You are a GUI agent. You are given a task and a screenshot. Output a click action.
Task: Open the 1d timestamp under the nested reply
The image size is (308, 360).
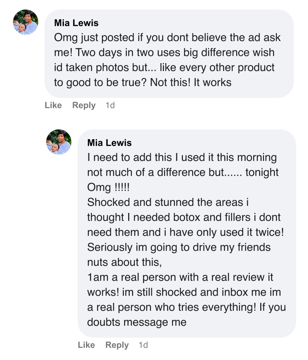(x=143, y=345)
